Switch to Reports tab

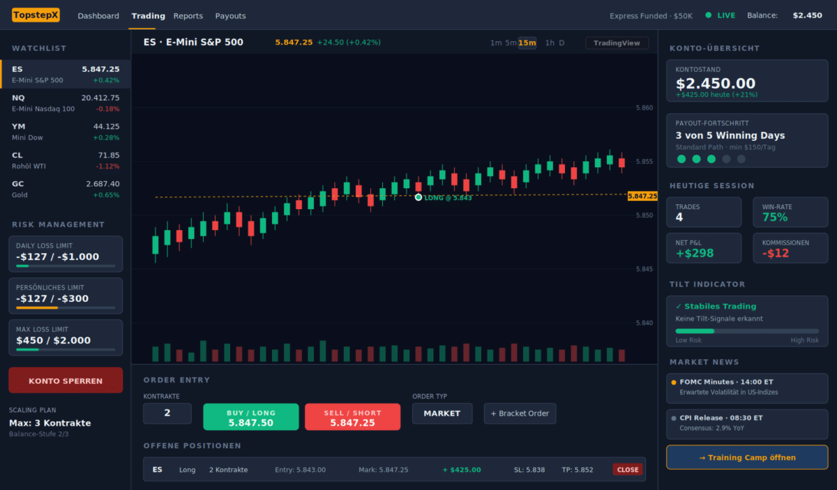point(188,15)
